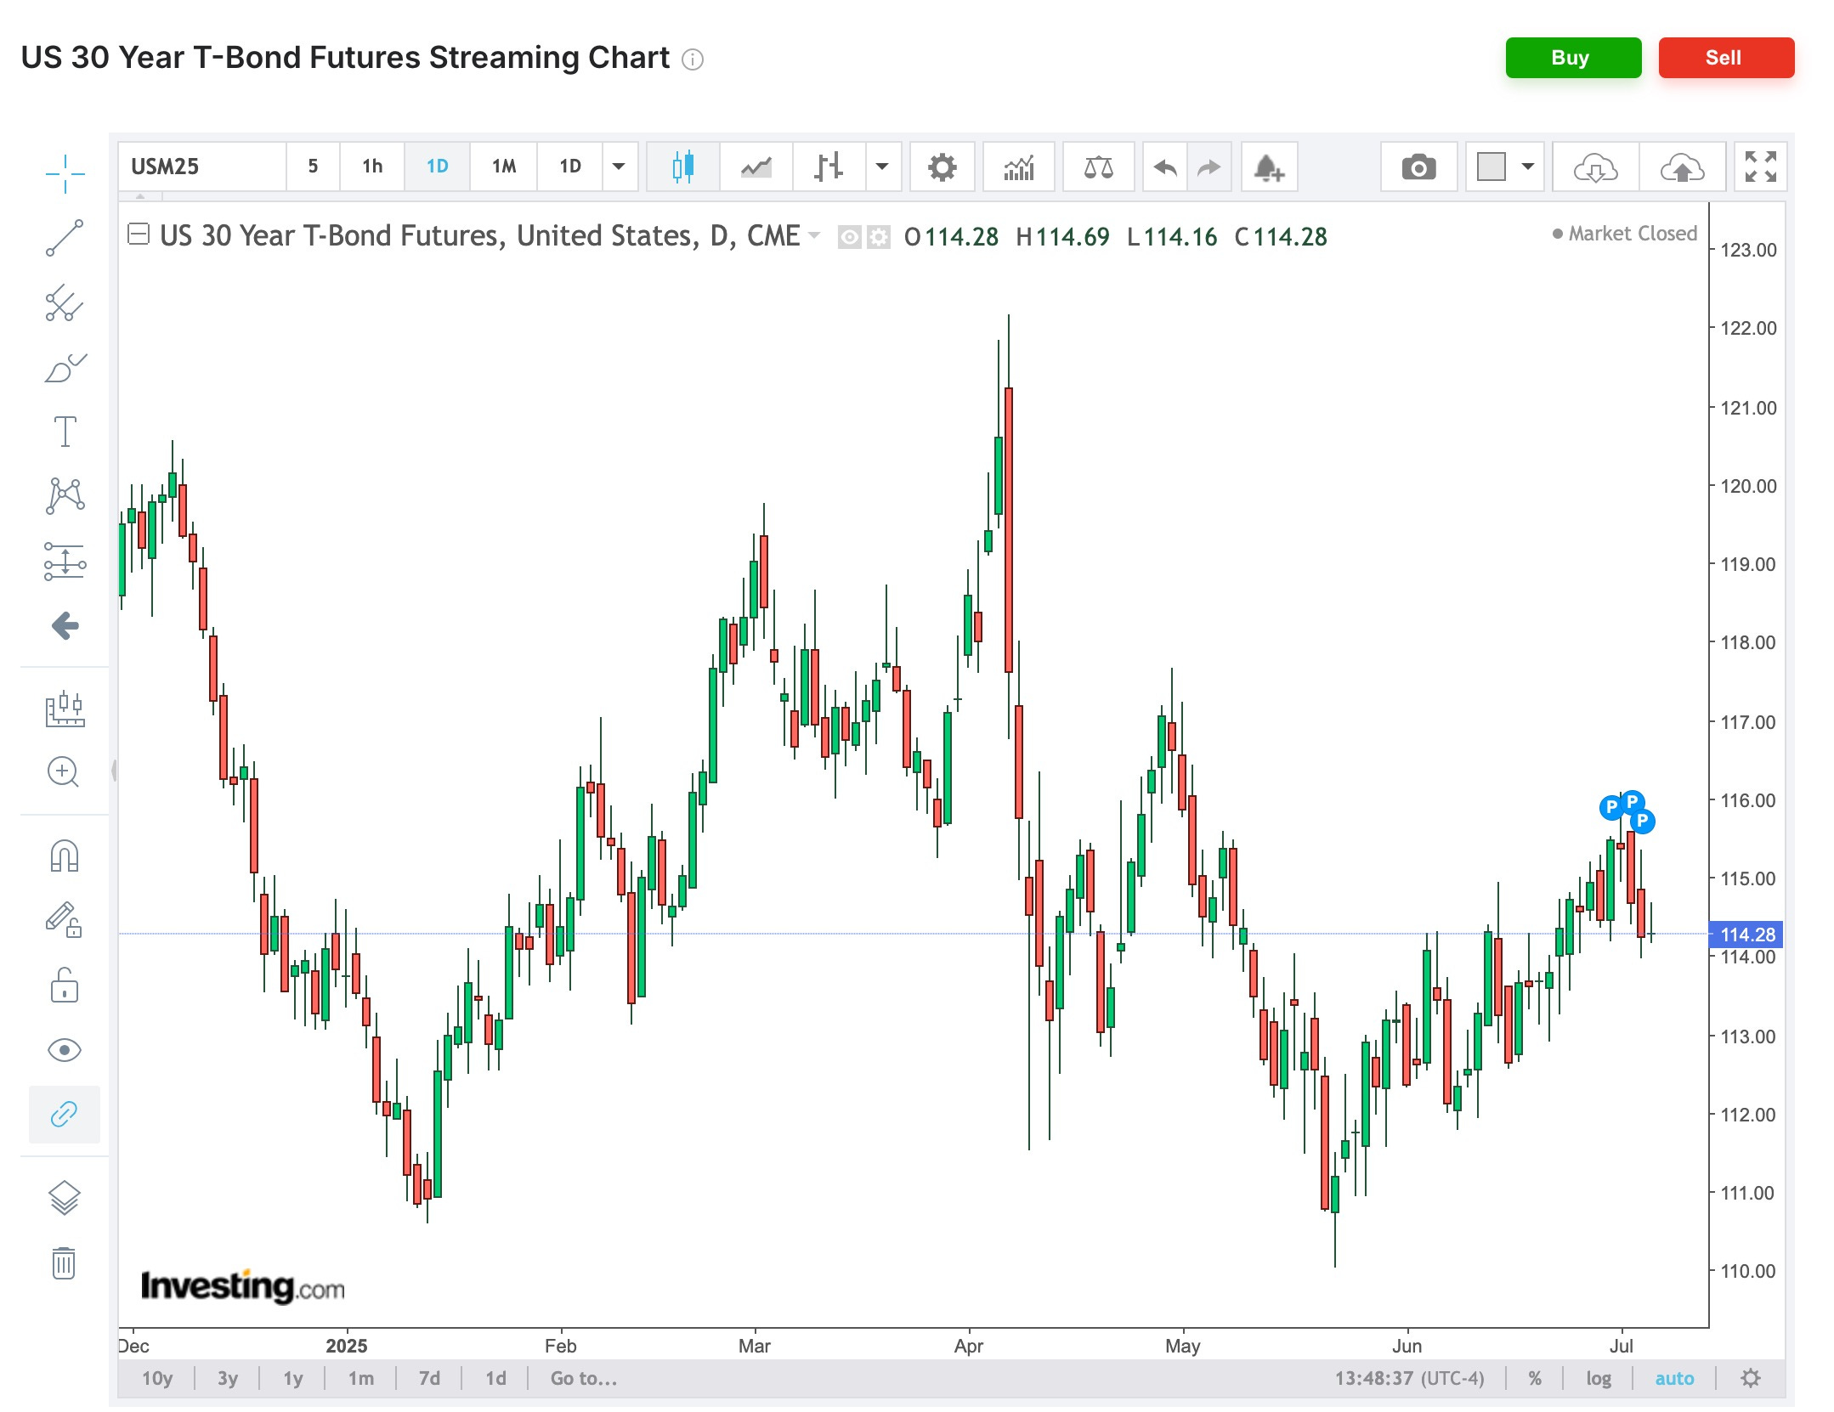Image resolution: width=1834 pixels, height=1412 pixels.
Task: Open the XABCD pattern tool
Action: (65, 495)
